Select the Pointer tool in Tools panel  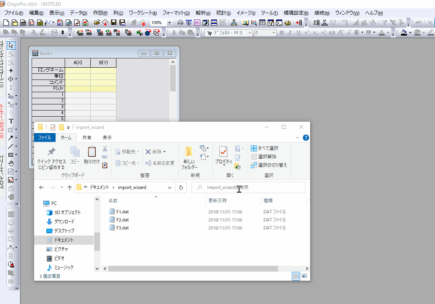[x=11, y=45]
